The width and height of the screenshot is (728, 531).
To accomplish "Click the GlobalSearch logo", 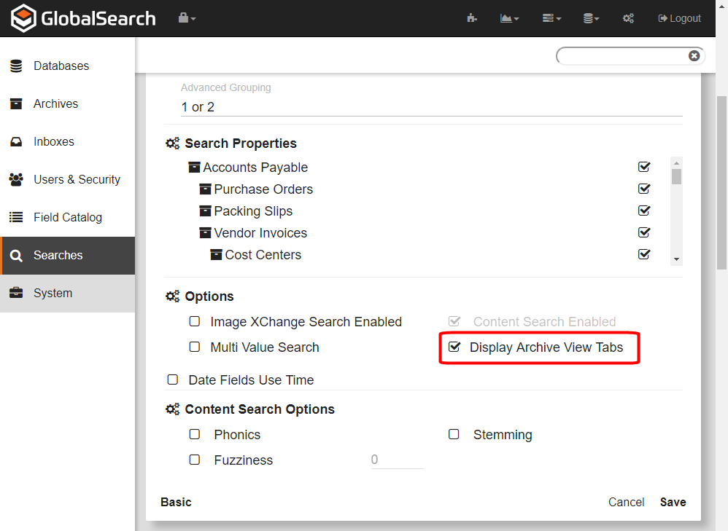I will (x=84, y=18).
